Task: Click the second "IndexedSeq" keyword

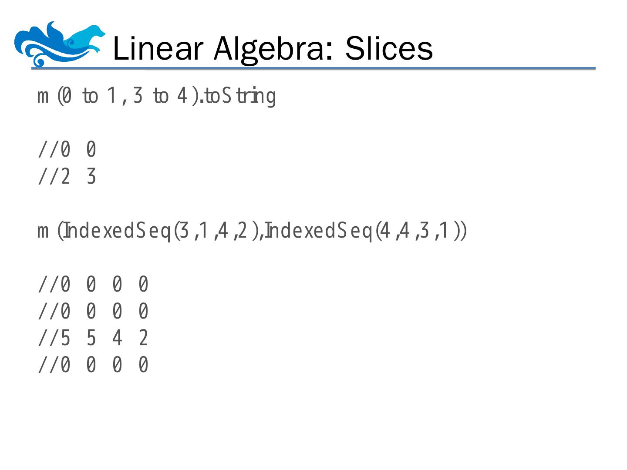Action: [x=320, y=231]
